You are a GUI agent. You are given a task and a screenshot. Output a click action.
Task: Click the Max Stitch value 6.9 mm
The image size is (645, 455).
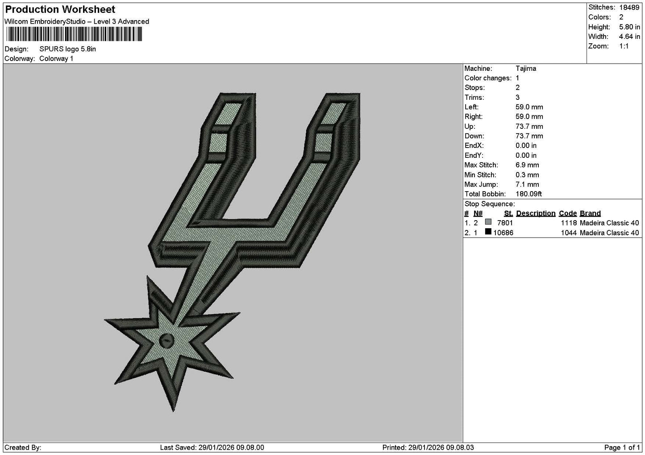click(x=527, y=165)
